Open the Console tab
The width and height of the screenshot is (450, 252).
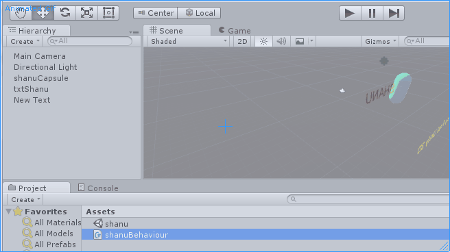click(x=98, y=188)
